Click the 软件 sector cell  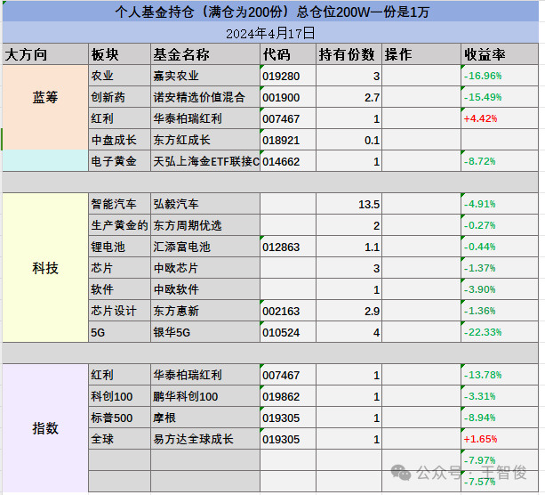coord(119,289)
